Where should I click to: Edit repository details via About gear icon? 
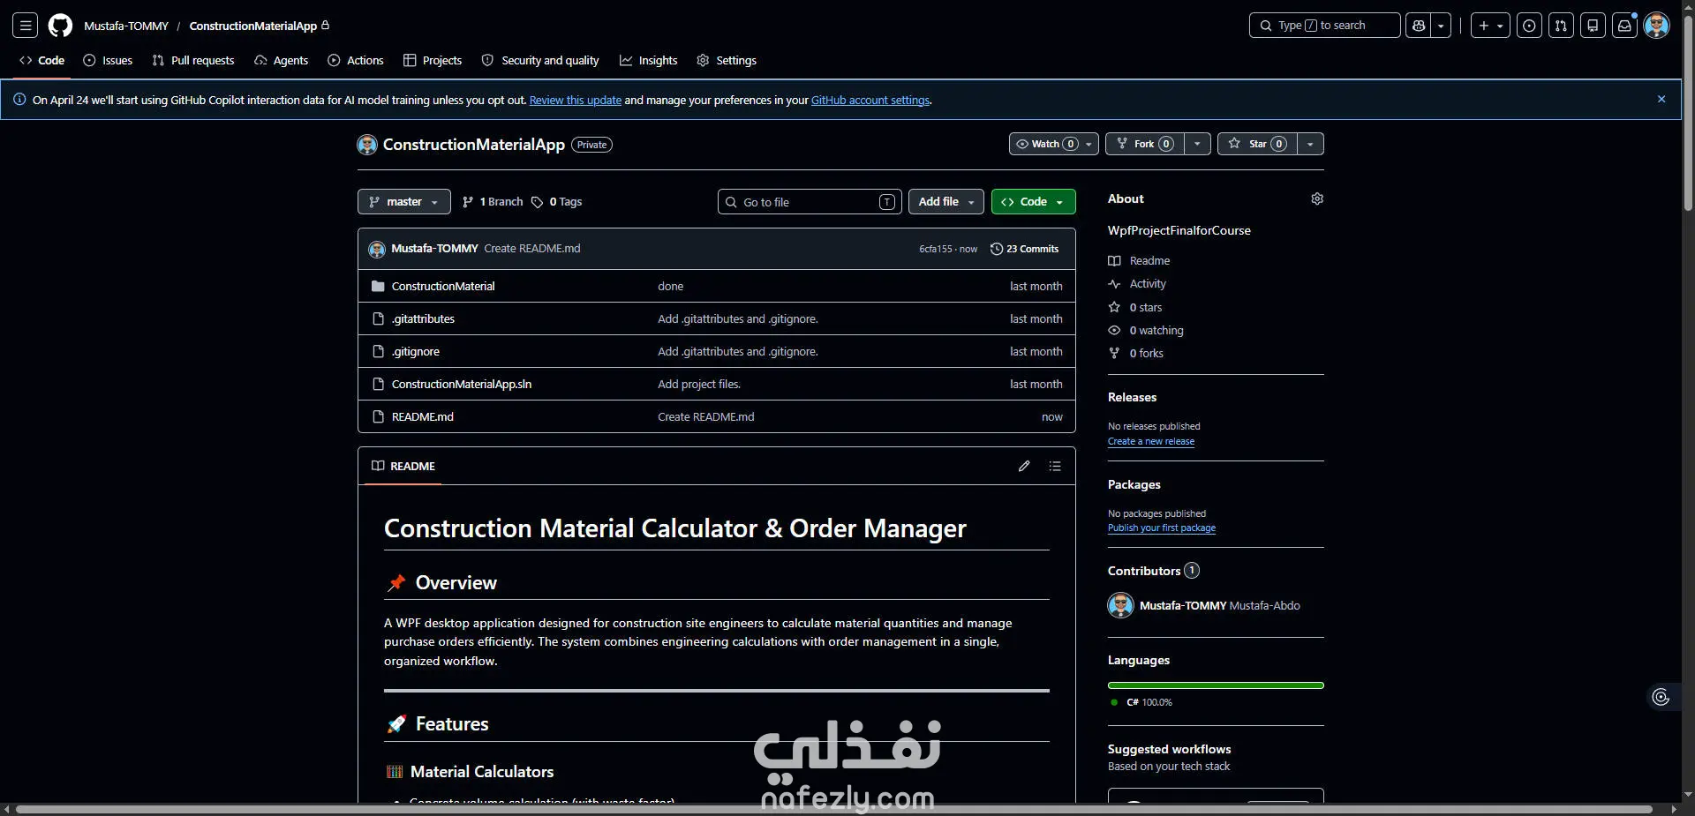click(1317, 199)
